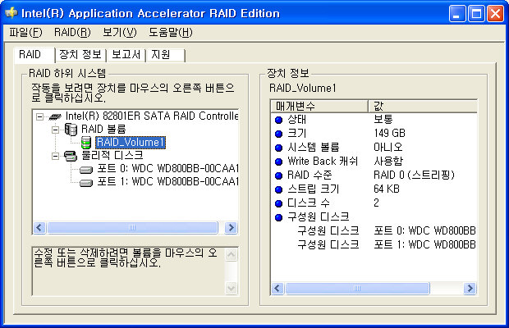Minimize the Intel Application Accelerator window
509x328 pixels.
tap(457, 14)
